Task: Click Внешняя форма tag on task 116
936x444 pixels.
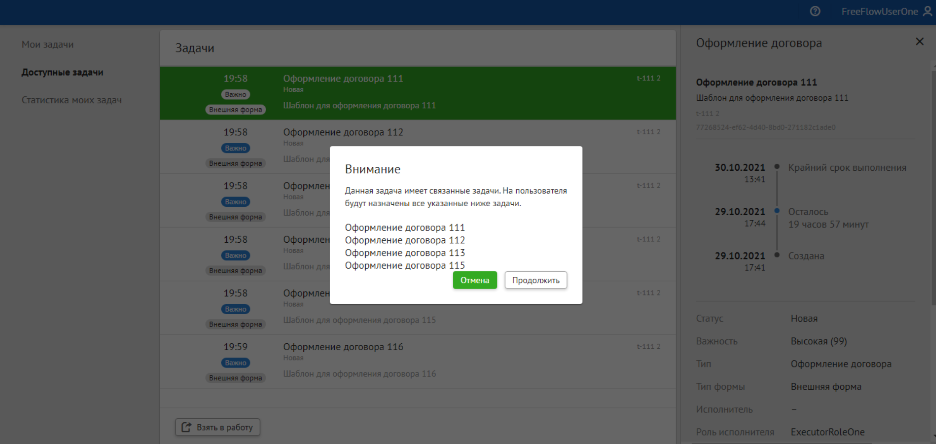Action: point(235,378)
